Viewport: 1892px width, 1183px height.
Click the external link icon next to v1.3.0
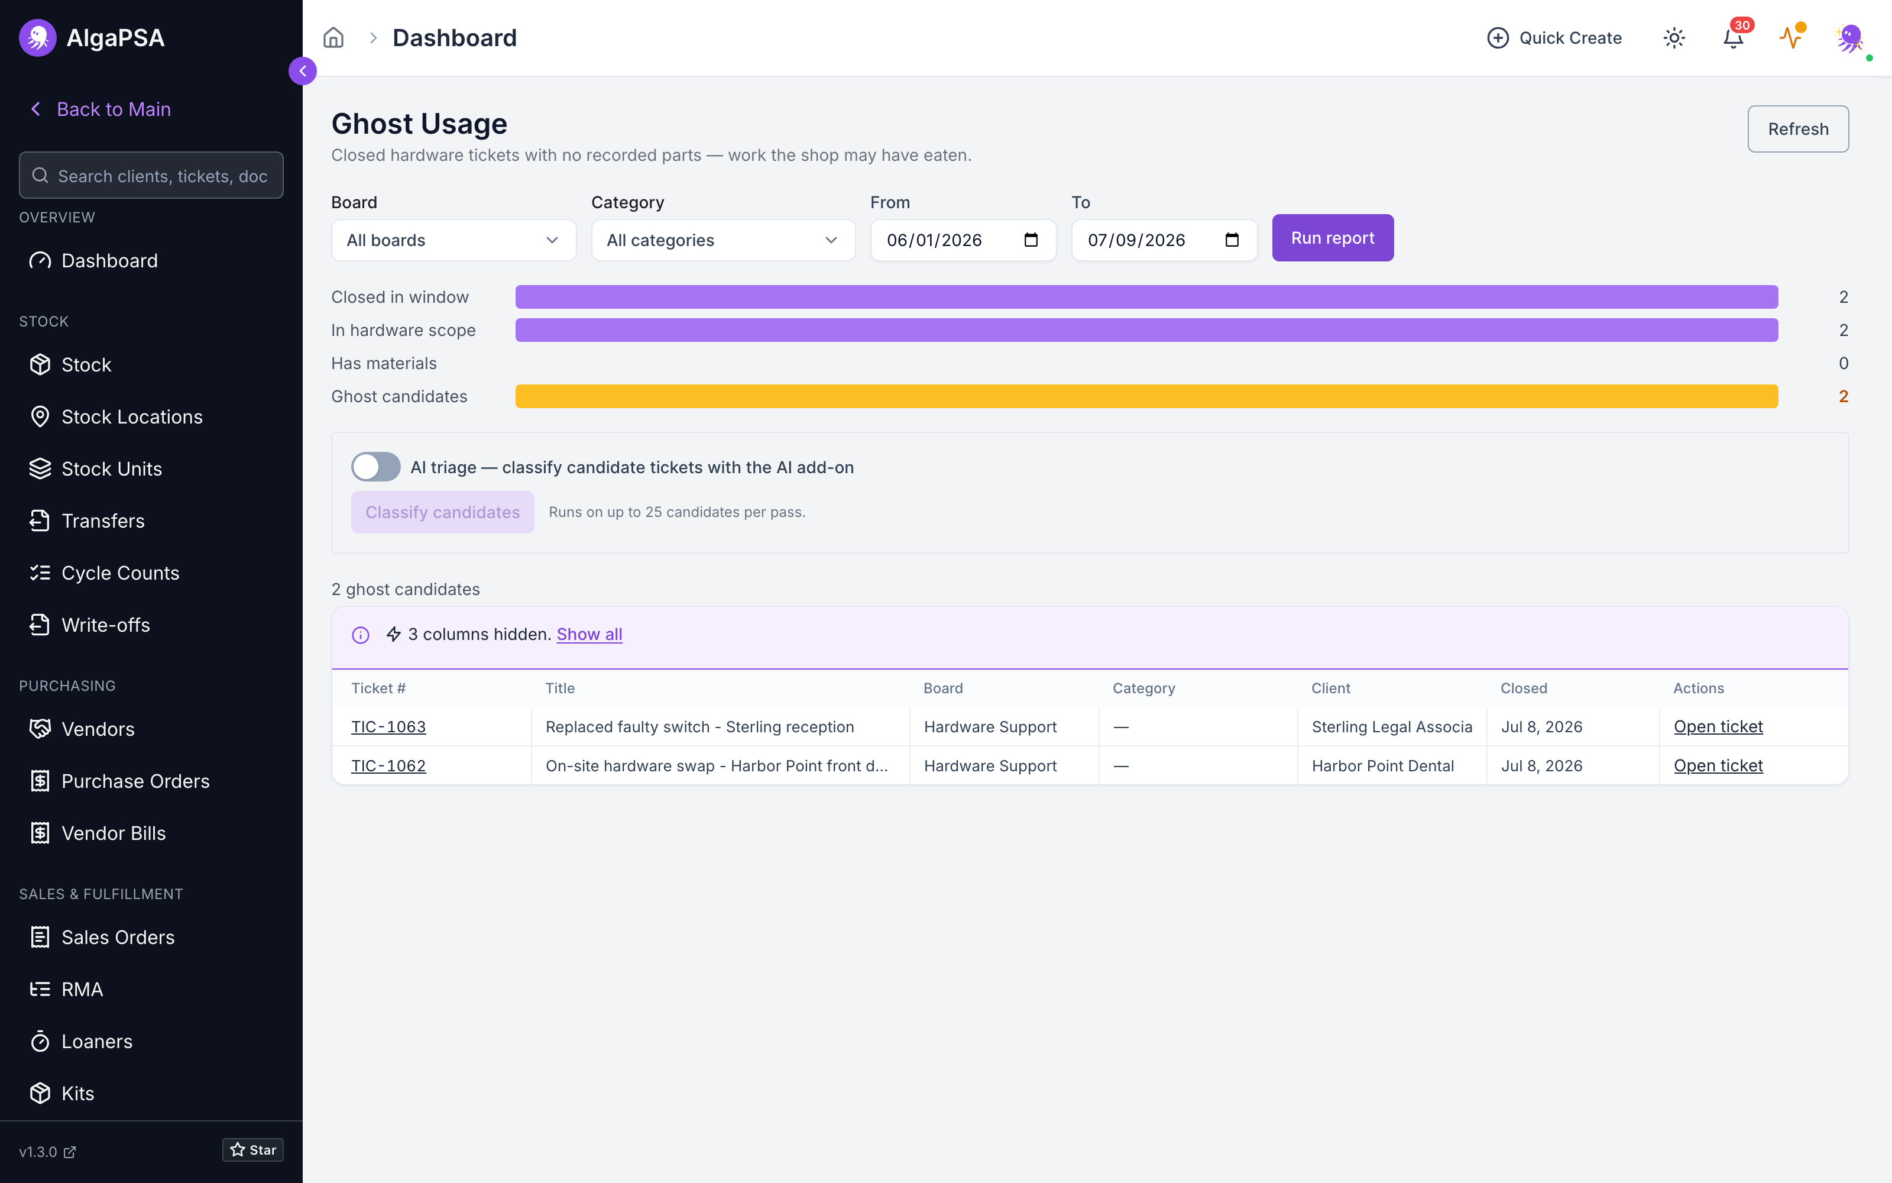[x=70, y=1152]
